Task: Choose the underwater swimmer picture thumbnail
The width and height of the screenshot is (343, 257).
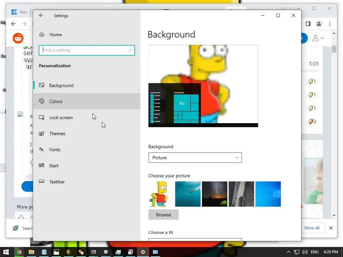Action: point(188,194)
